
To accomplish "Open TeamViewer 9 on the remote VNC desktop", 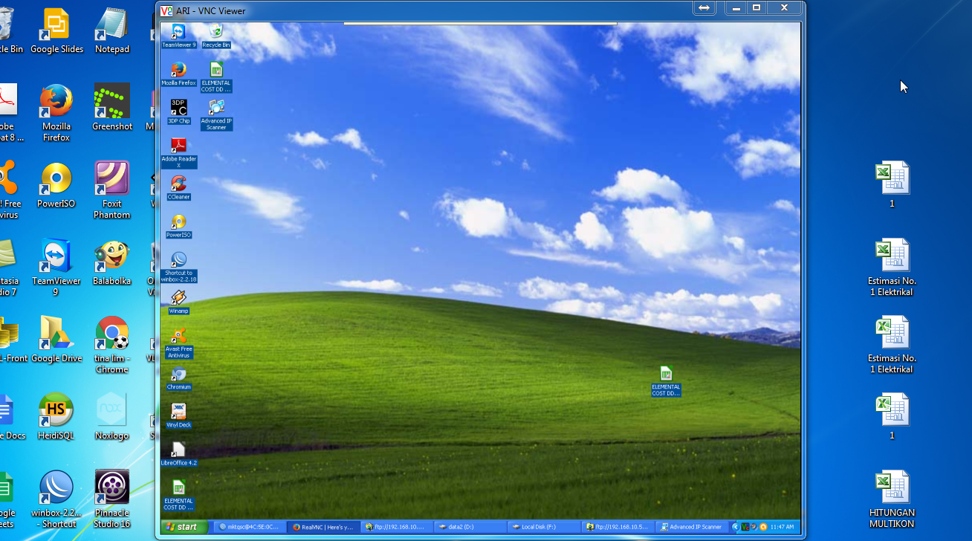I will pyautogui.click(x=178, y=36).
